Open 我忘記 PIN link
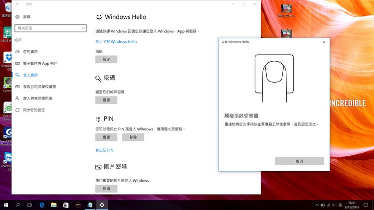This screenshot has height=210, width=374. tap(105, 150)
